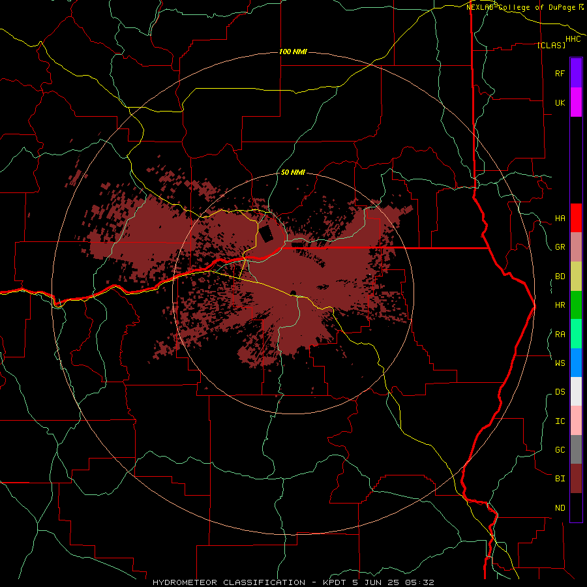Click the [CLAS] units label
The image size is (587, 587).
pos(551,45)
